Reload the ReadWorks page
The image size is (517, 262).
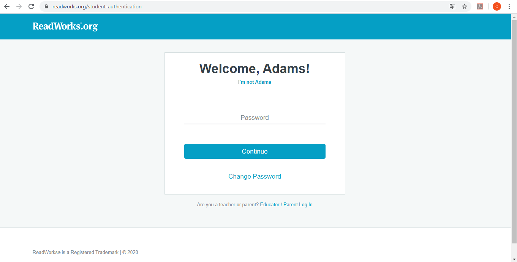31,6
